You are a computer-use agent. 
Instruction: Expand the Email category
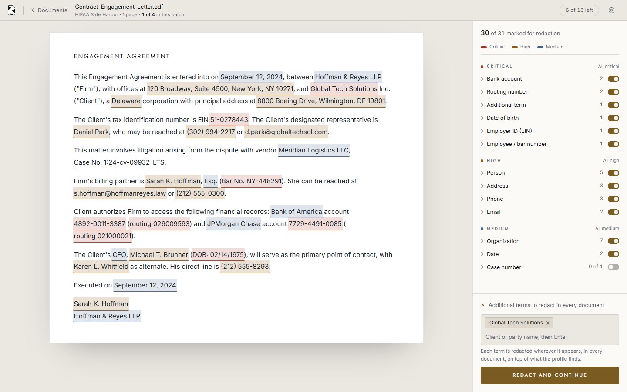coord(482,212)
